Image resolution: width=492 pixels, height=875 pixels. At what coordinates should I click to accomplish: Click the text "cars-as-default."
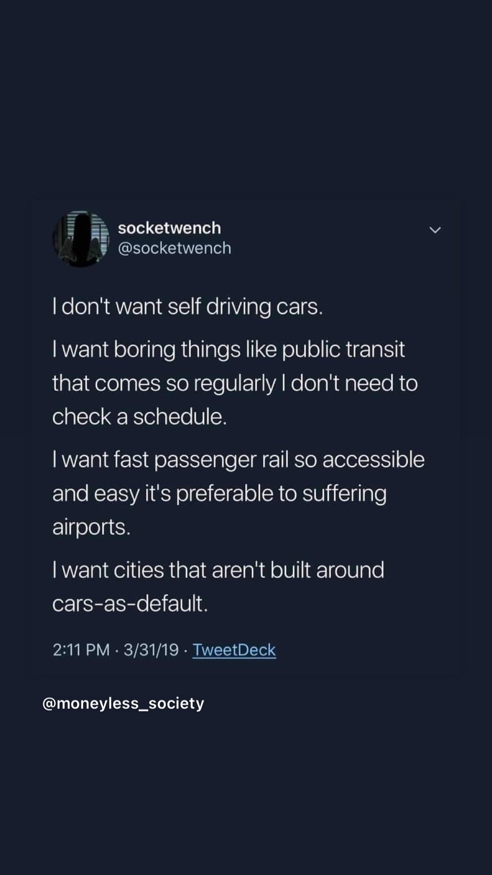130,603
